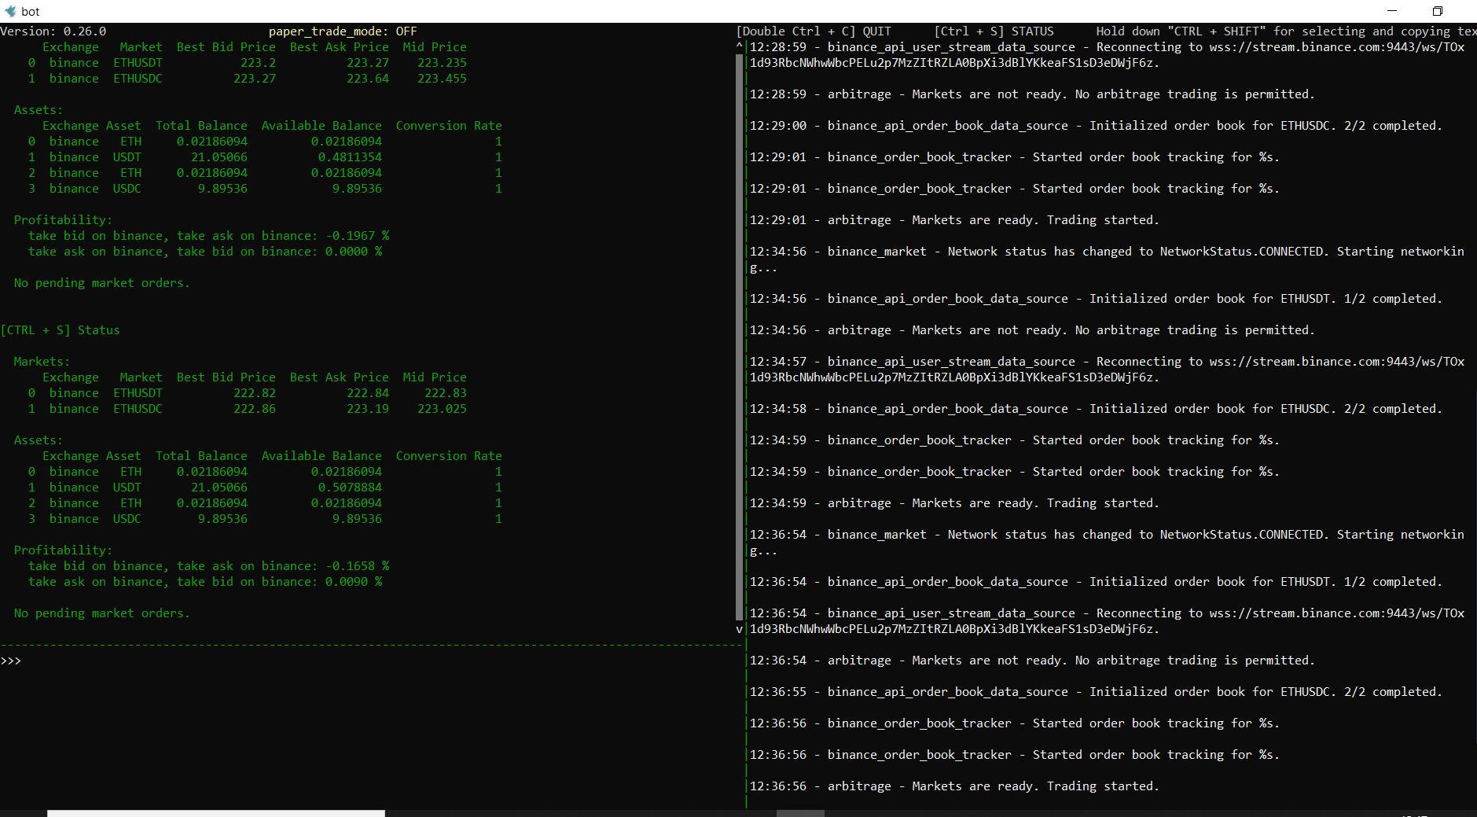Click the [CTRL + S] Status heading

(61, 329)
